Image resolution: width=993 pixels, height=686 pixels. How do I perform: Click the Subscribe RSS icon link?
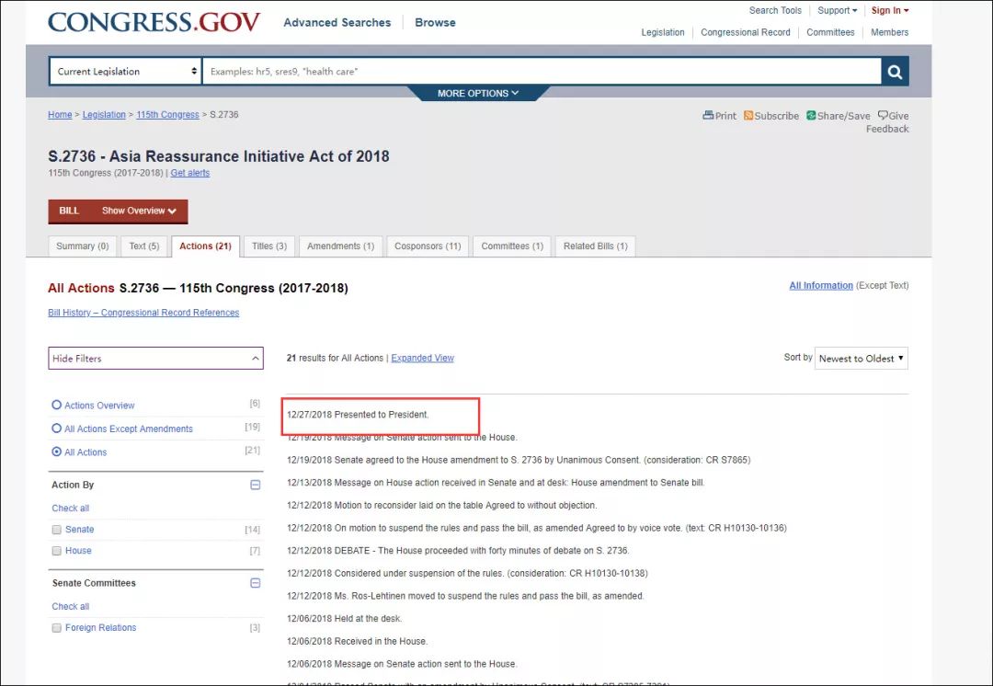click(770, 116)
